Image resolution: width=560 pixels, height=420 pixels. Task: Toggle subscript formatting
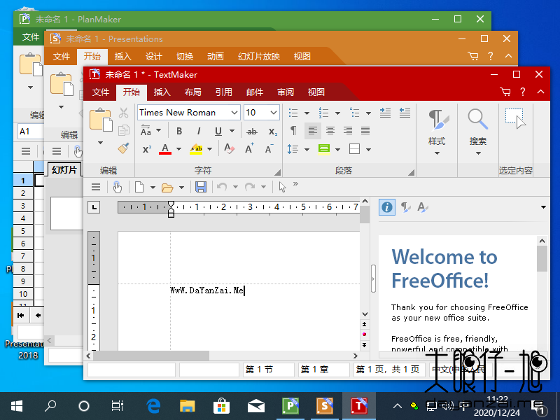pos(273,132)
